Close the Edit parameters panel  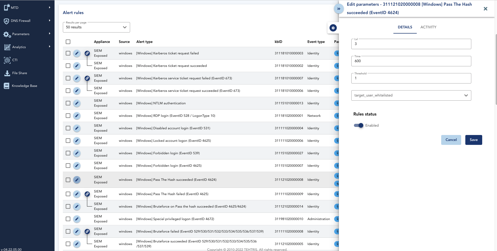pyautogui.click(x=485, y=9)
